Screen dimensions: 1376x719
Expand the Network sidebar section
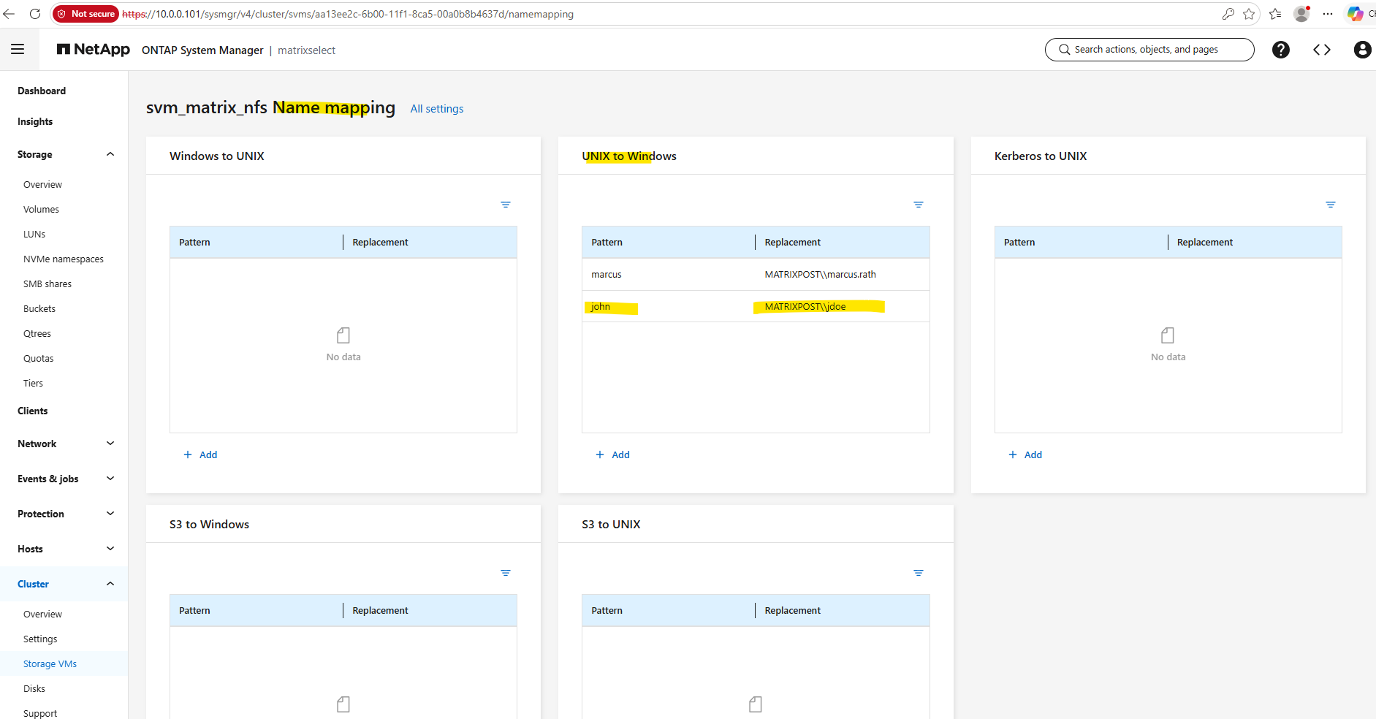pyautogui.click(x=110, y=444)
